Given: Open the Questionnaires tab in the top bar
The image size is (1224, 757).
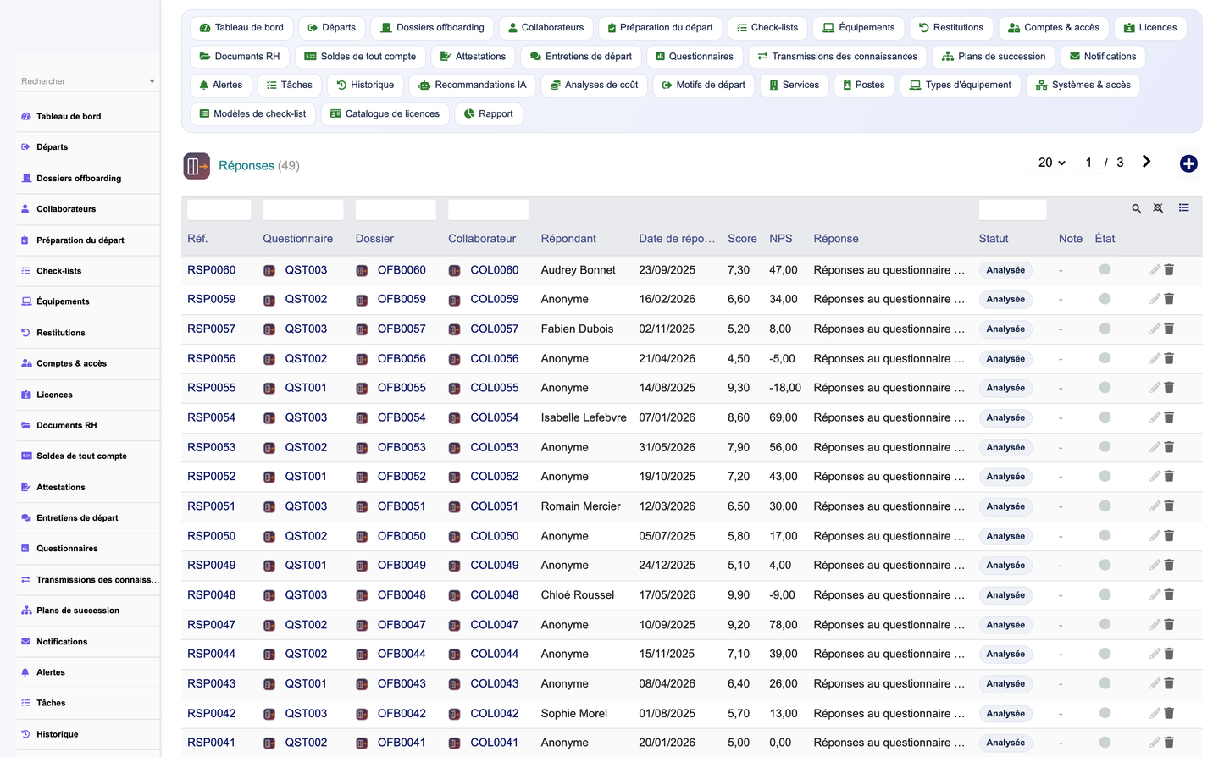Looking at the screenshot, I should tap(695, 57).
